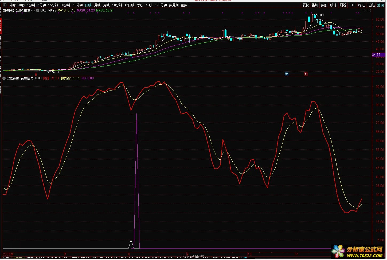This screenshot has width=387, height=260.
Task: Select the 30秒 period
Action: [x=22, y=5]
